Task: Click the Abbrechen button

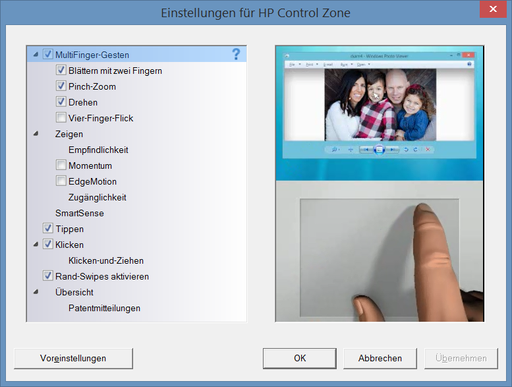Action: (380, 358)
